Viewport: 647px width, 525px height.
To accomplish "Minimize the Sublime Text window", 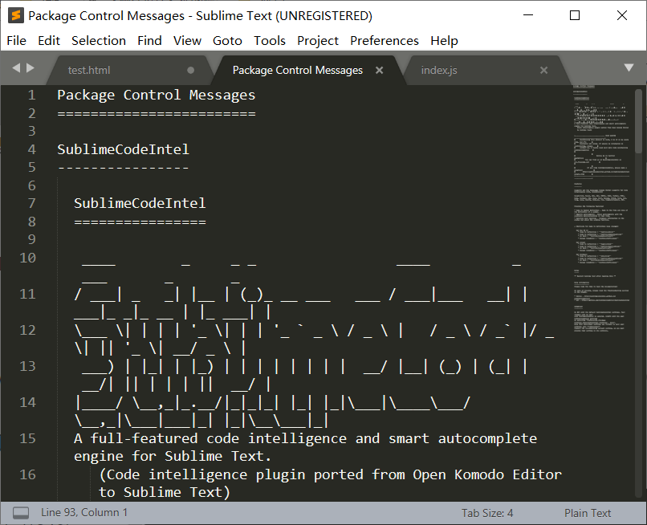I will (528, 15).
